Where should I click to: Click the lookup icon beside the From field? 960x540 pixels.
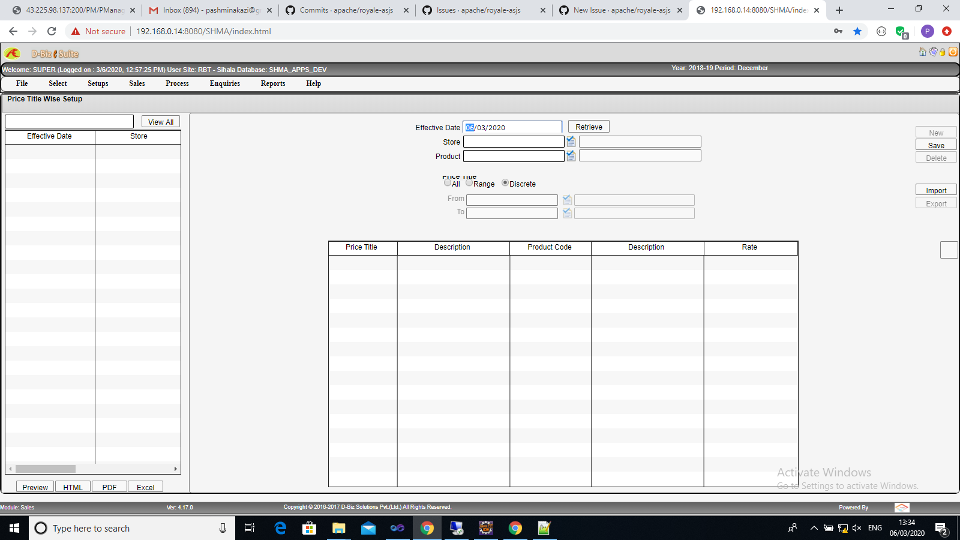click(567, 199)
